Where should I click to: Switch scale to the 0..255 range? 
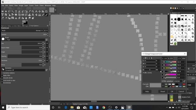170,58
